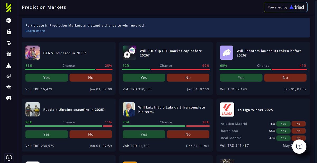Image resolution: width=317 pixels, height=163 pixels.
Task: Click 'Vol: TRD 310,335' volume text
Action: 137,89
